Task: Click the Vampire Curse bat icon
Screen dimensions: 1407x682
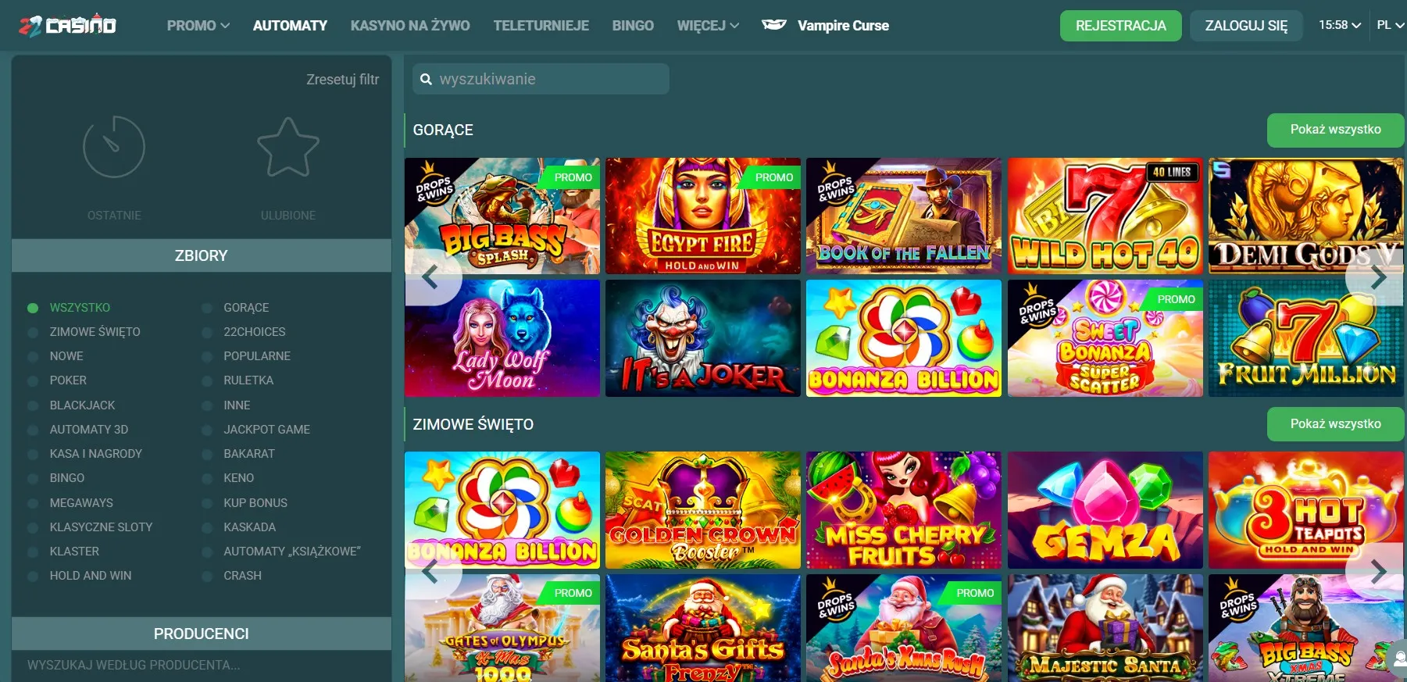Action: [x=773, y=25]
